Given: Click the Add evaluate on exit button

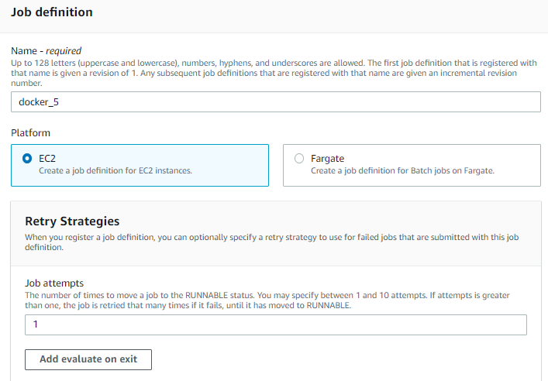Looking at the screenshot, I should pos(88,359).
